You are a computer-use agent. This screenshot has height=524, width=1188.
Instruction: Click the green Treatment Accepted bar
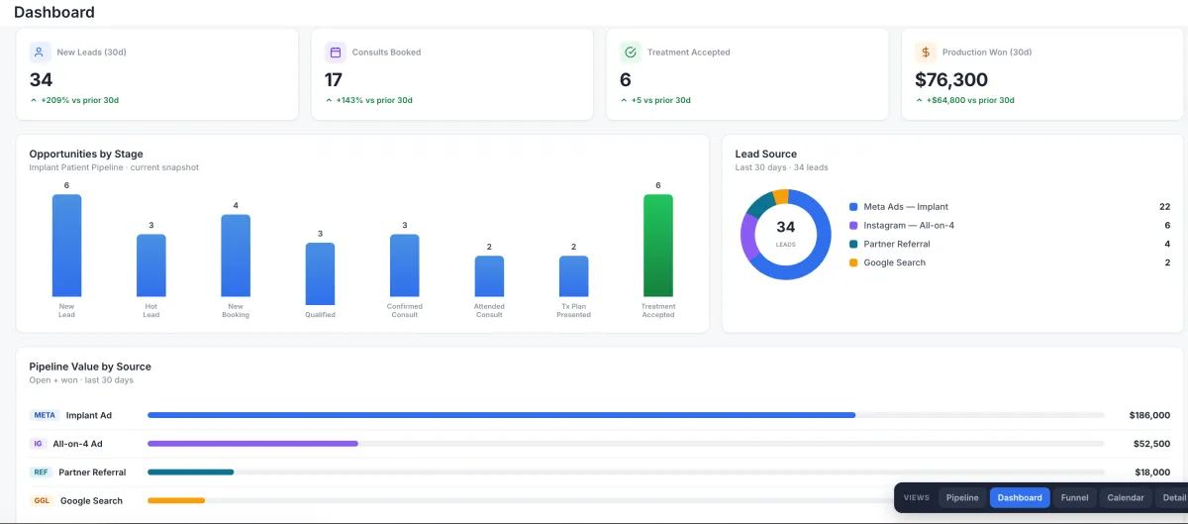pyautogui.click(x=658, y=246)
